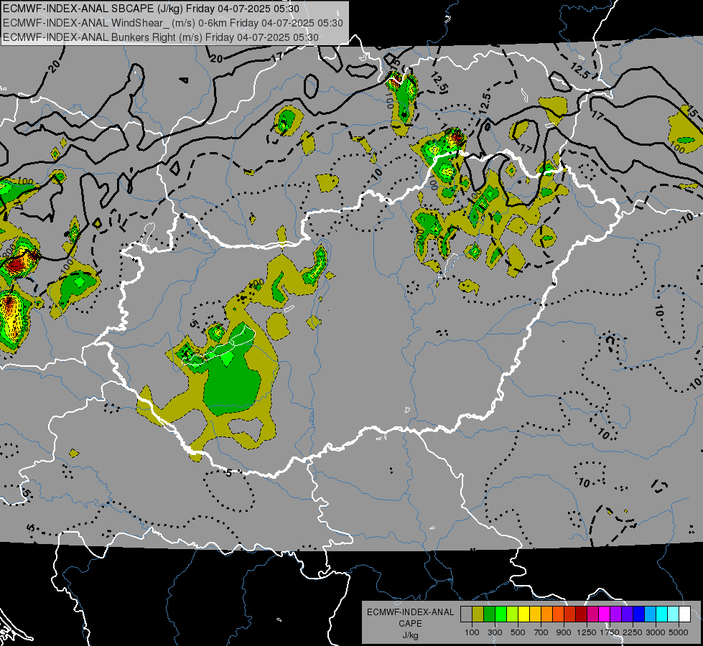
Task: Click the Bunkers Right title line
Action: click(x=161, y=37)
